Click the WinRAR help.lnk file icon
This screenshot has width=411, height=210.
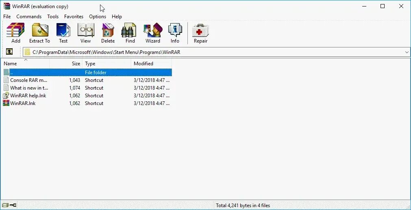6,95
